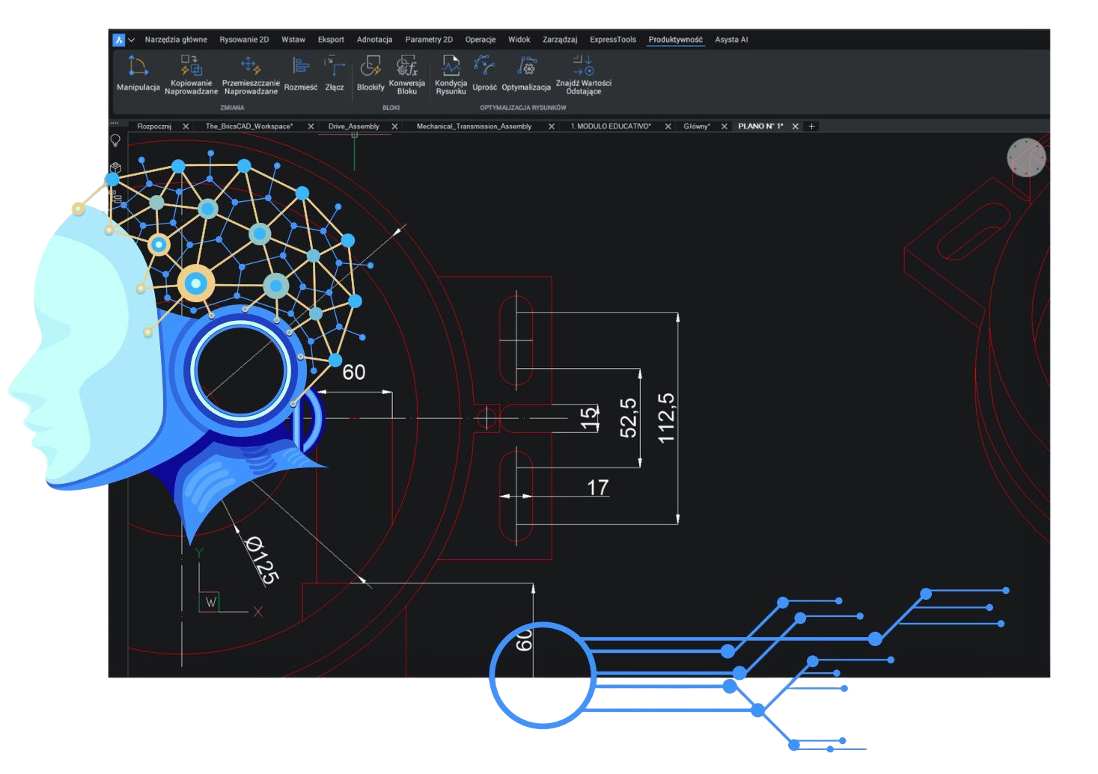Add a new drawing tab with plus
The width and height of the screenshot is (1098, 774).
click(x=811, y=126)
